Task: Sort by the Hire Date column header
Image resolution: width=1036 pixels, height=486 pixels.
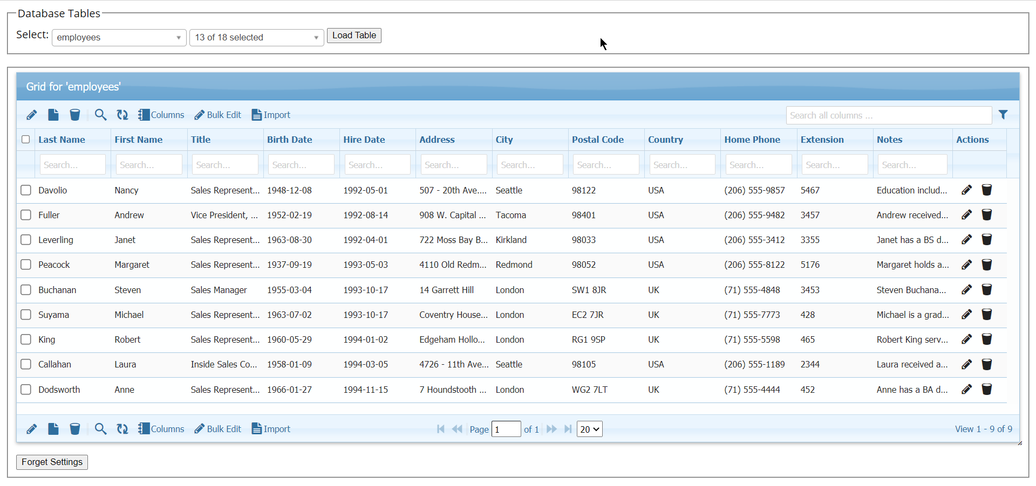Action: [364, 140]
